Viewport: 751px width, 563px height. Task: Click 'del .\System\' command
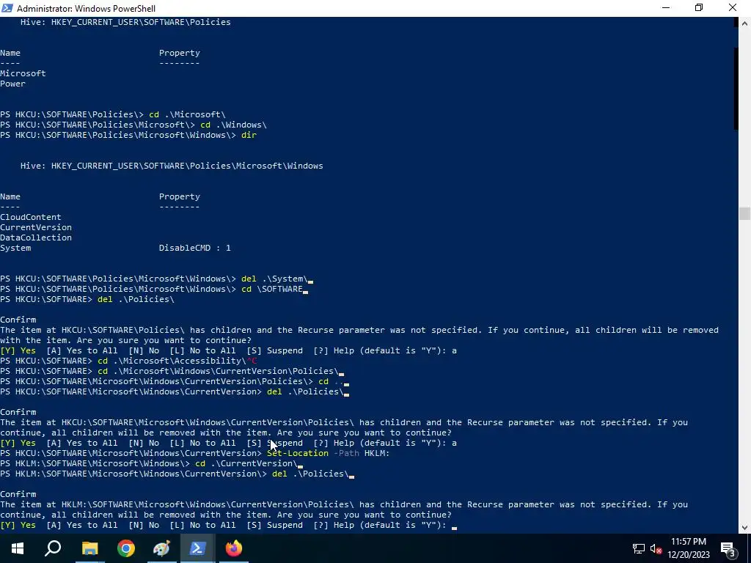(274, 279)
